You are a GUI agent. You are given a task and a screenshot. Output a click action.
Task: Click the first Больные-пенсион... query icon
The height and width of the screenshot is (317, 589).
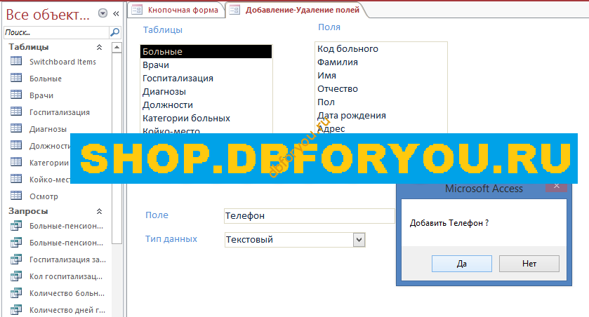pyautogui.click(x=16, y=226)
